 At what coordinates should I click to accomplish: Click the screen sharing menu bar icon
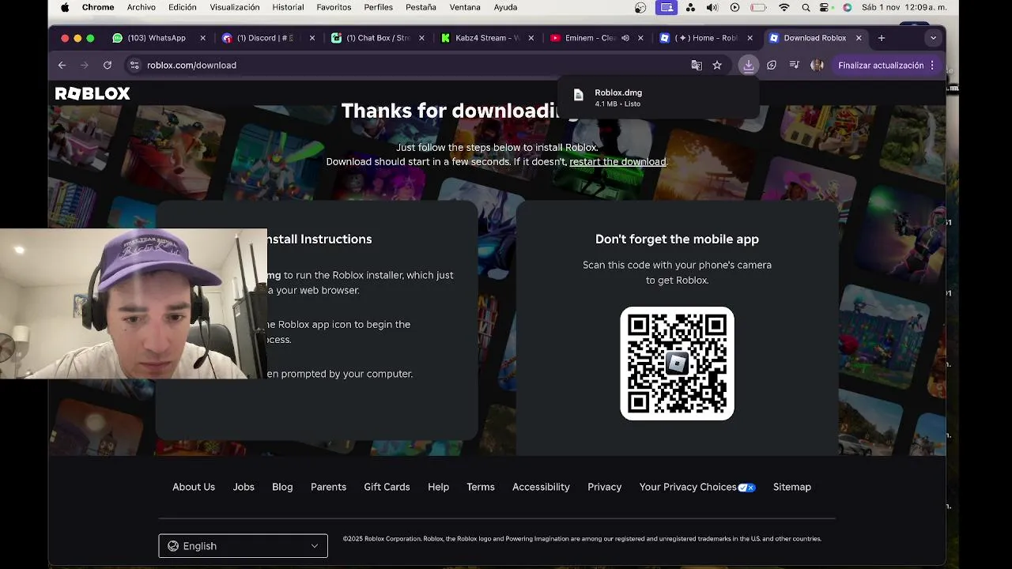coord(667,7)
